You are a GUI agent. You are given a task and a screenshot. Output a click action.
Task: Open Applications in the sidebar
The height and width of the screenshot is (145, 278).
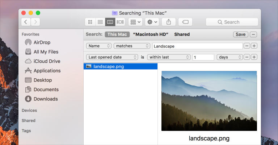[x=47, y=71]
